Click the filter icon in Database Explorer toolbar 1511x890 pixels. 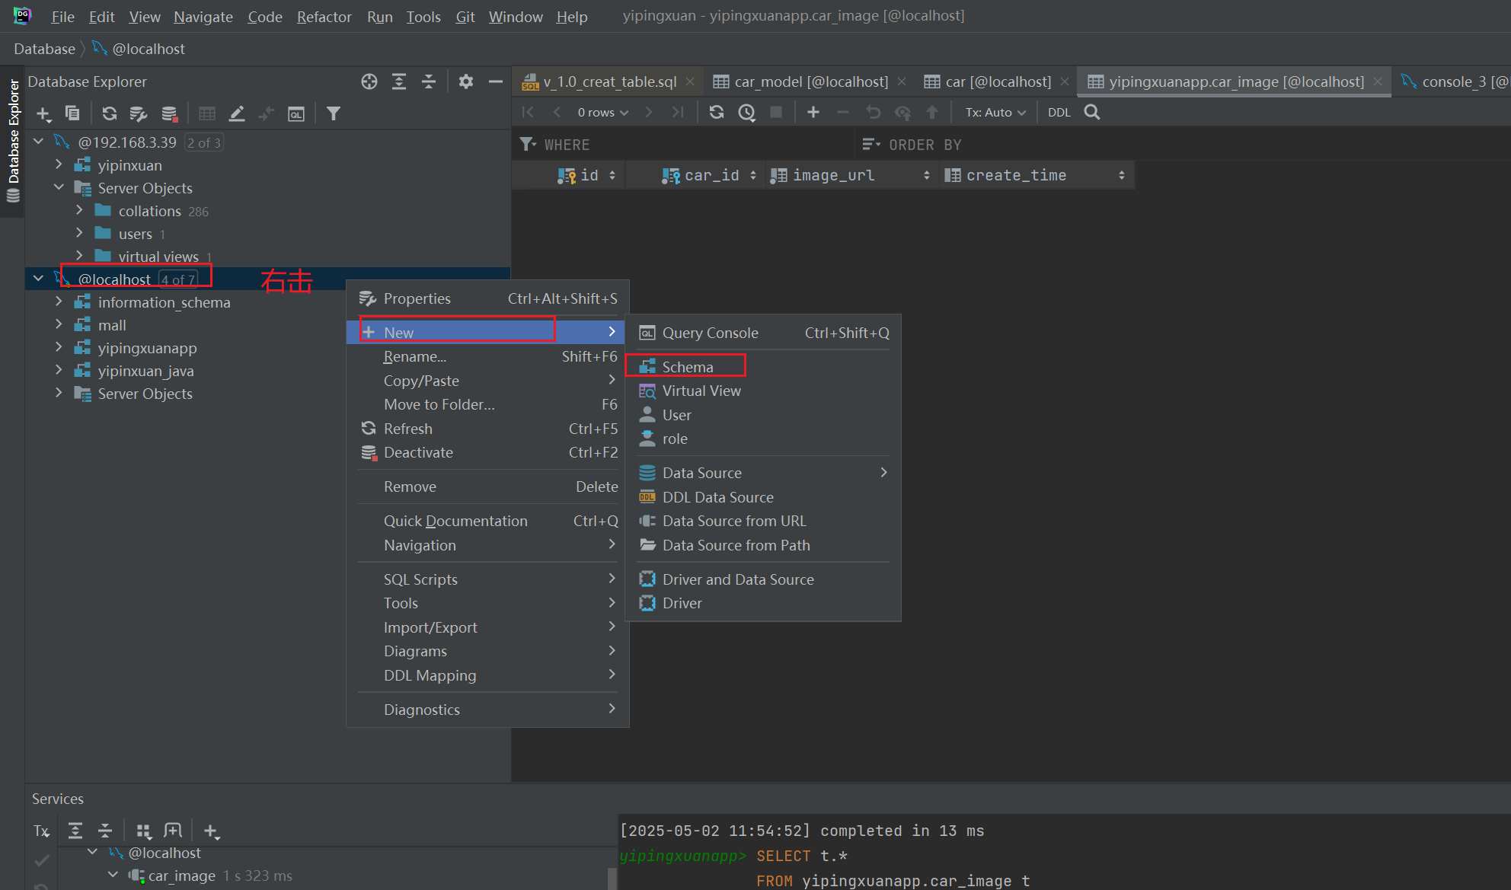[333, 113]
